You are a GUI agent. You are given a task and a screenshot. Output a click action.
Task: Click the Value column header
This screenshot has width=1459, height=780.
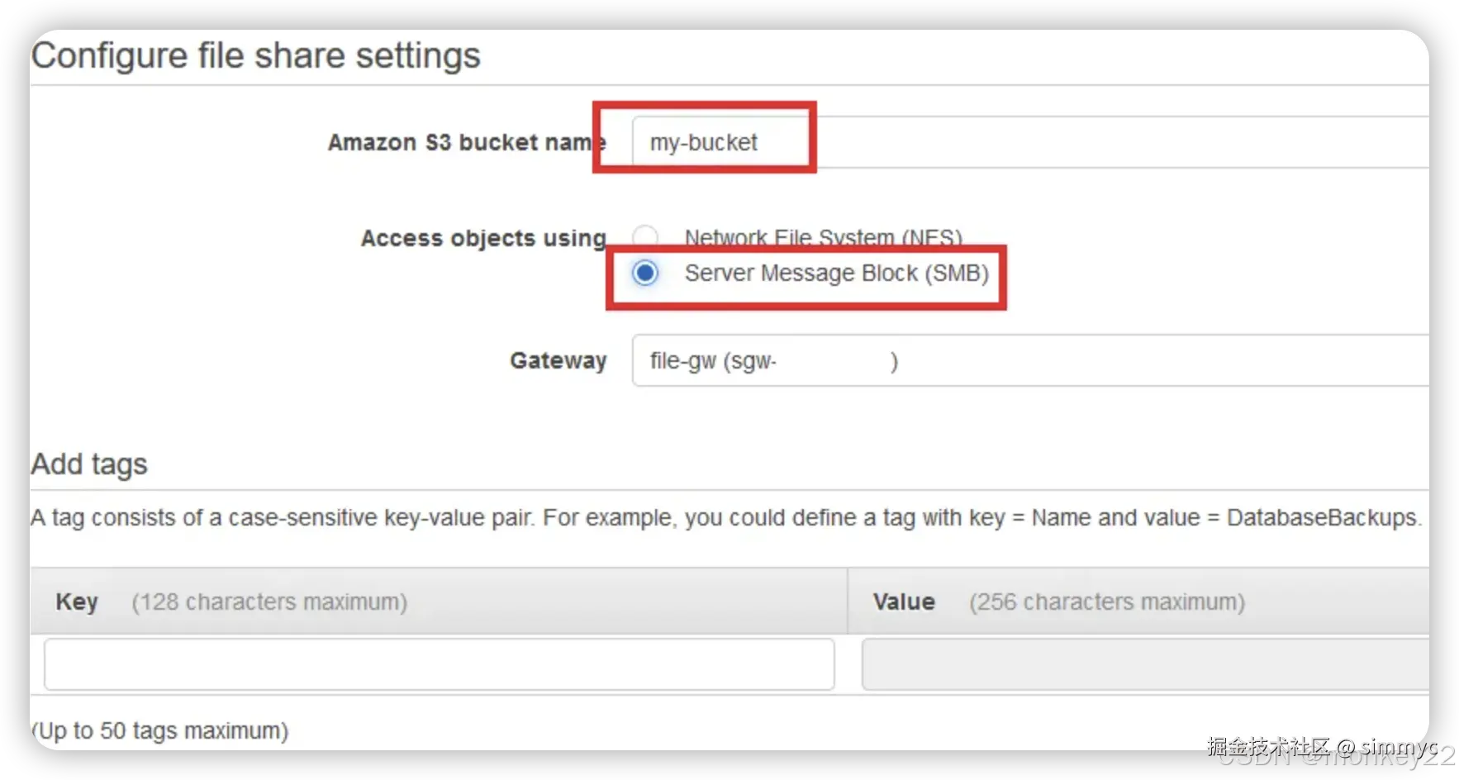click(904, 602)
